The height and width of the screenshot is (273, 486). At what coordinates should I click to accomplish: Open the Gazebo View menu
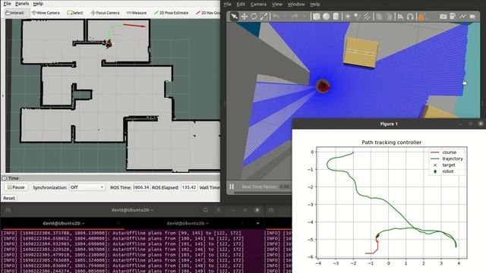coord(277,5)
